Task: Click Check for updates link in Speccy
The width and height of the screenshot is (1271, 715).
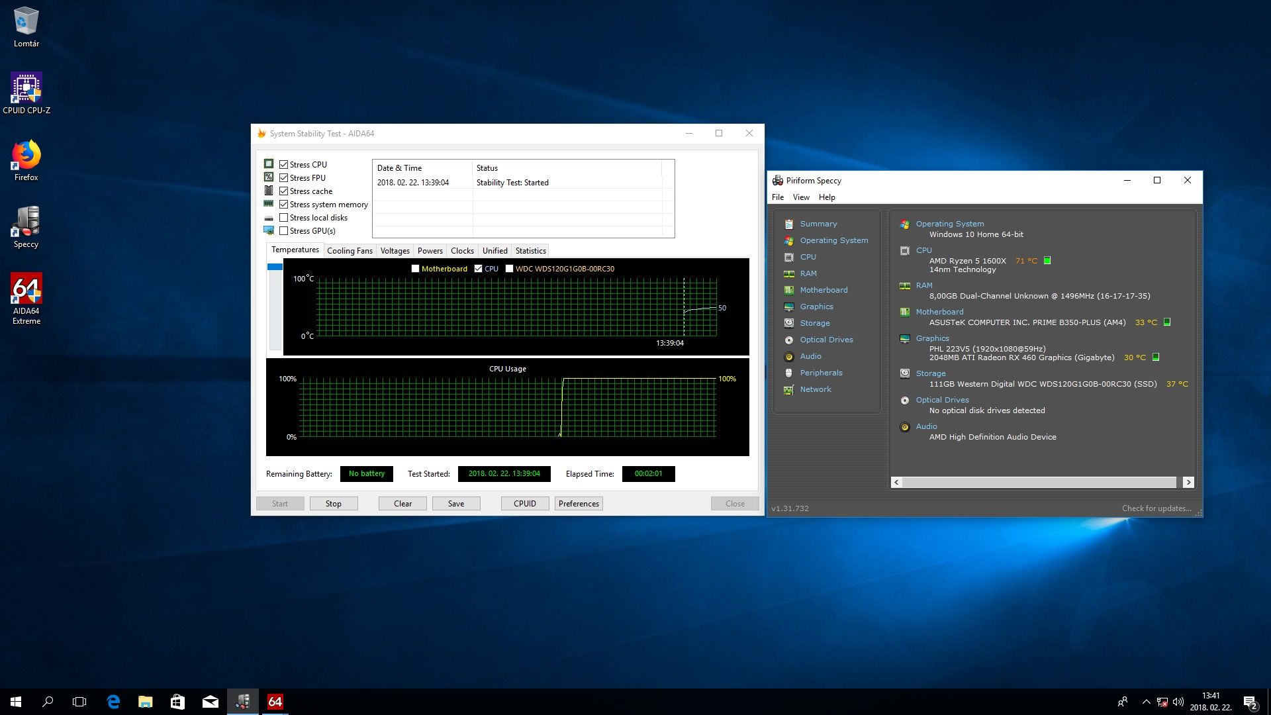Action: (1156, 508)
